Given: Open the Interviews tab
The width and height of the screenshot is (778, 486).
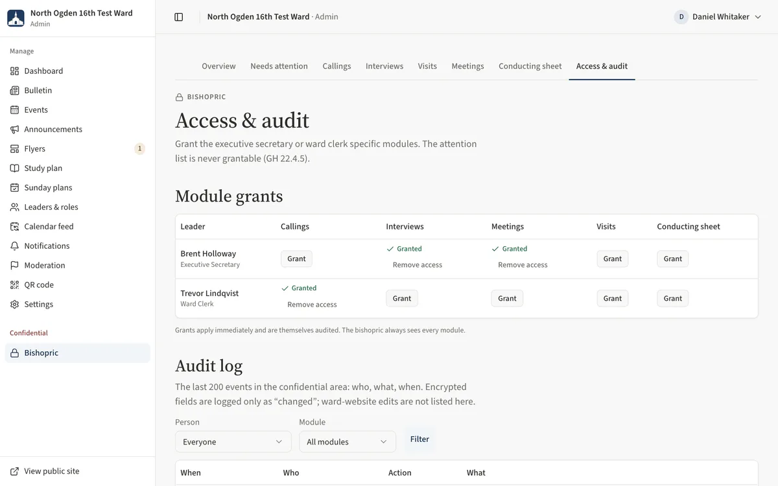Looking at the screenshot, I should coord(384,66).
